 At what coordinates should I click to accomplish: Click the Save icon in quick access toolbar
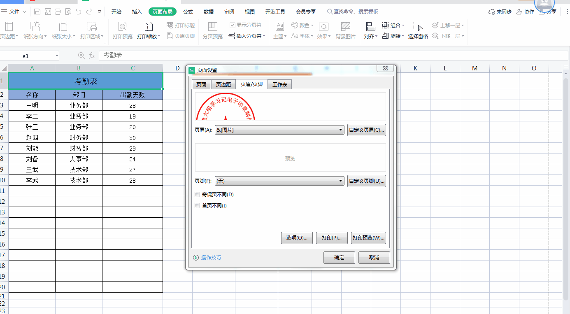click(37, 12)
